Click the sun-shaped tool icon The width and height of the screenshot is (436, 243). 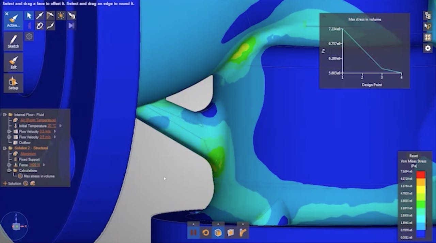click(x=61, y=16)
